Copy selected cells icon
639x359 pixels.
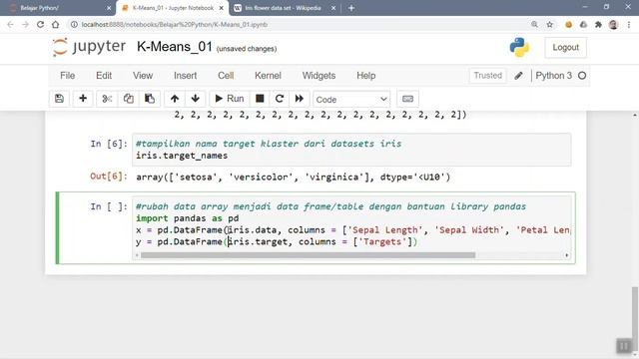(x=129, y=99)
